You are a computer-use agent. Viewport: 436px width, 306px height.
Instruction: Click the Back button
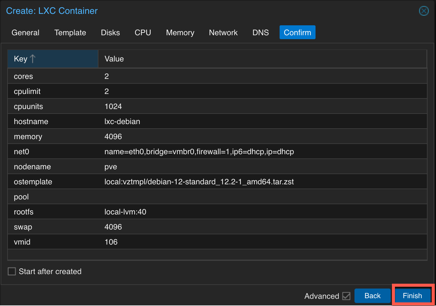(372, 296)
